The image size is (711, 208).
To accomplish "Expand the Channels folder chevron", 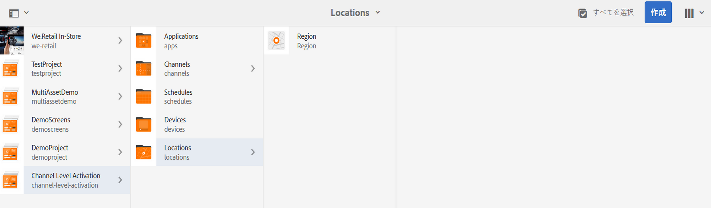I will click(x=253, y=68).
